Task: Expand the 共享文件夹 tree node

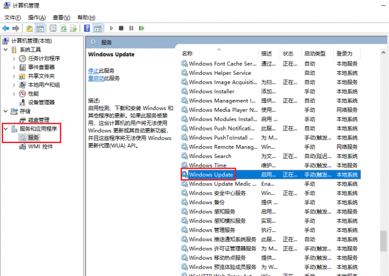Action: (14, 76)
